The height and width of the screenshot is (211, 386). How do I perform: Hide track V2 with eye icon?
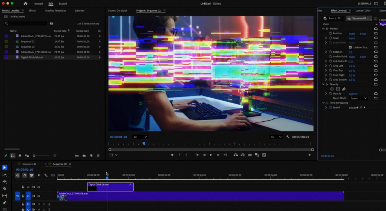pos(39,187)
